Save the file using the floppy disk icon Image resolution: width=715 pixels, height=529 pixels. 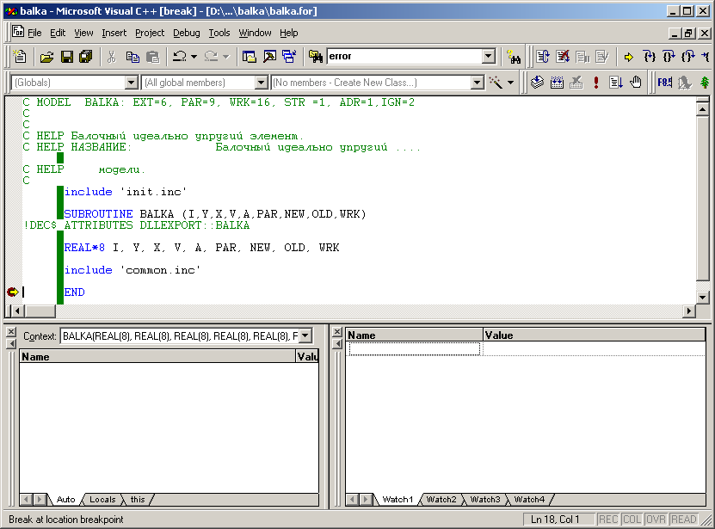point(66,57)
